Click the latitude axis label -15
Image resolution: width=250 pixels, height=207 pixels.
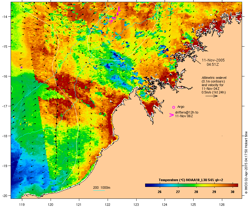coord(4,47)
